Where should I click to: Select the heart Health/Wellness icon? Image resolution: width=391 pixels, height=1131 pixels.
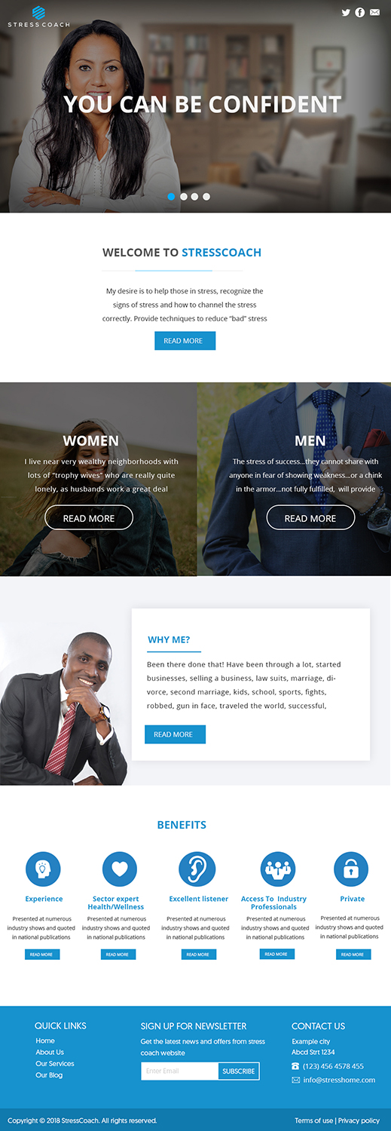point(119,869)
